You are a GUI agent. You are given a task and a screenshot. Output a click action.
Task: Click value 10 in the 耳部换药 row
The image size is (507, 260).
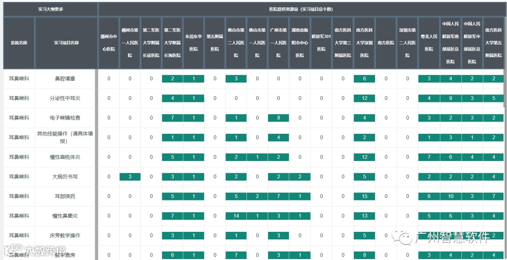click(x=450, y=196)
